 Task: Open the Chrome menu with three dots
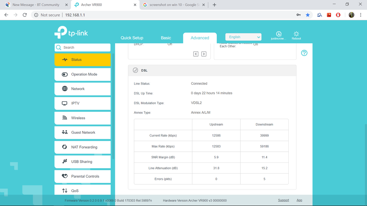click(x=361, y=15)
